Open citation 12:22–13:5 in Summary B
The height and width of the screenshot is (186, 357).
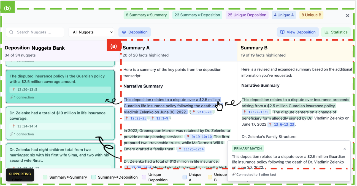tap(256, 112)
